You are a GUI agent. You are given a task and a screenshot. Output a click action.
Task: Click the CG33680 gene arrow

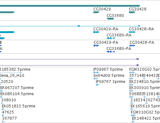[x=110, y=19]
